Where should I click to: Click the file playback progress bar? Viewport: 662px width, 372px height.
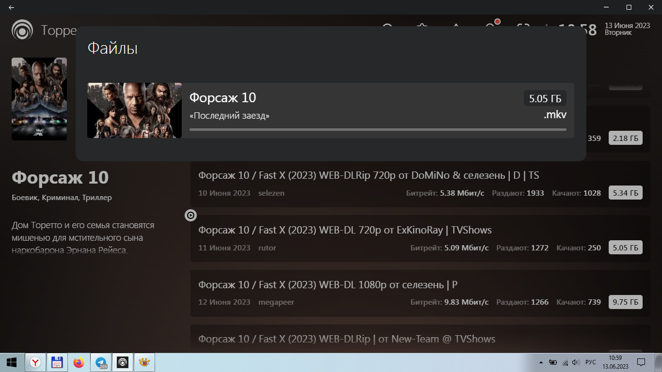click(x=378, y=129)
